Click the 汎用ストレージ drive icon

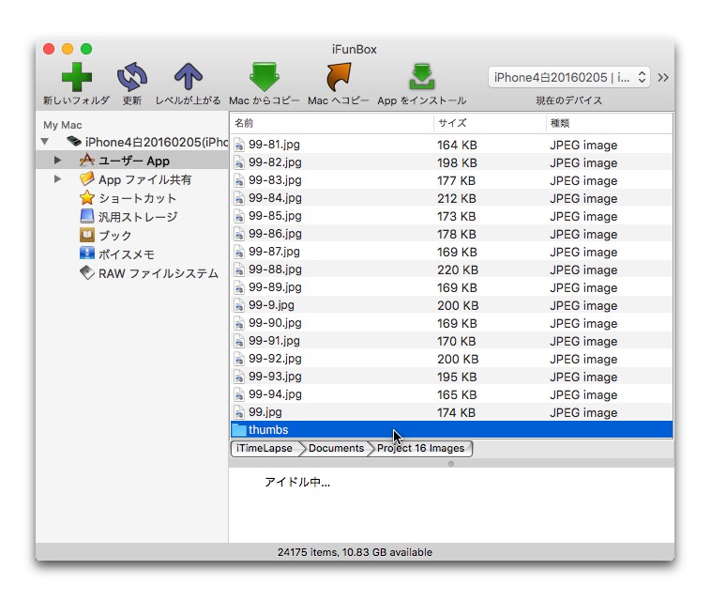pyautogui.click(x=87, y=216)
